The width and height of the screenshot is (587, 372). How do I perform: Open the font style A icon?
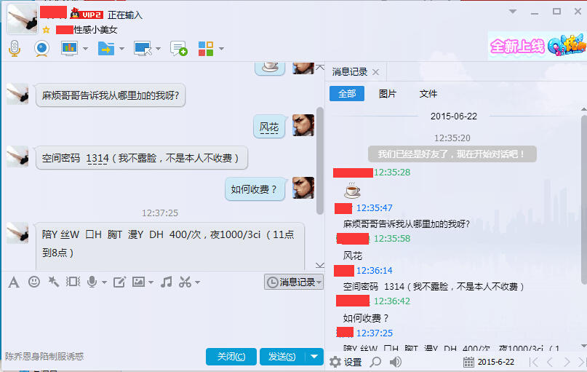[x=14, y=282]
